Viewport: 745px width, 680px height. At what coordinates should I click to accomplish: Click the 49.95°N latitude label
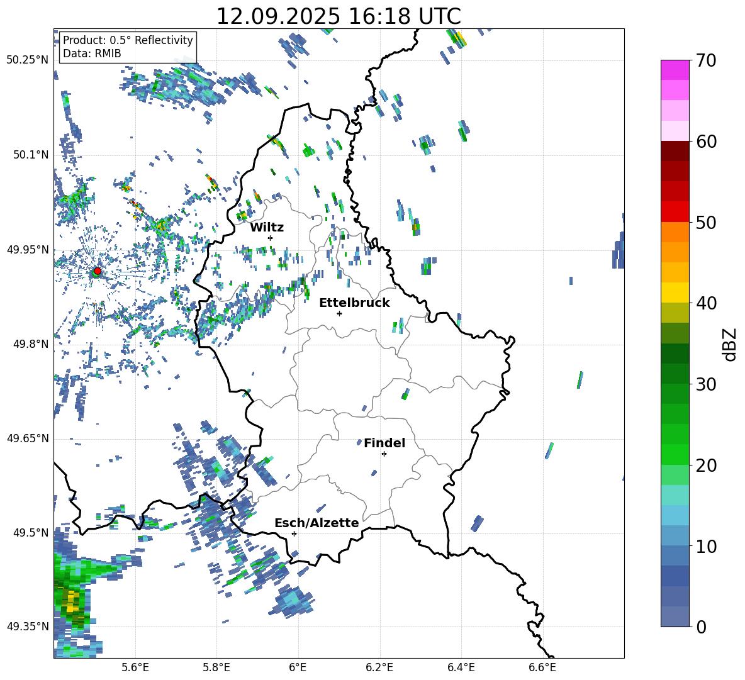point(28,250)
